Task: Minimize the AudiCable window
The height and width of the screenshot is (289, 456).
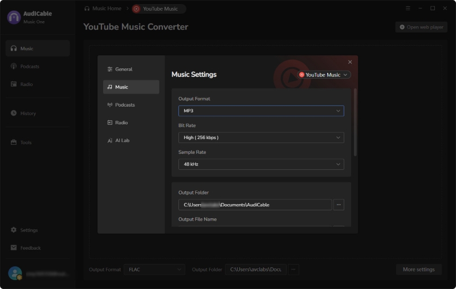Action: [x=420, y=8]
